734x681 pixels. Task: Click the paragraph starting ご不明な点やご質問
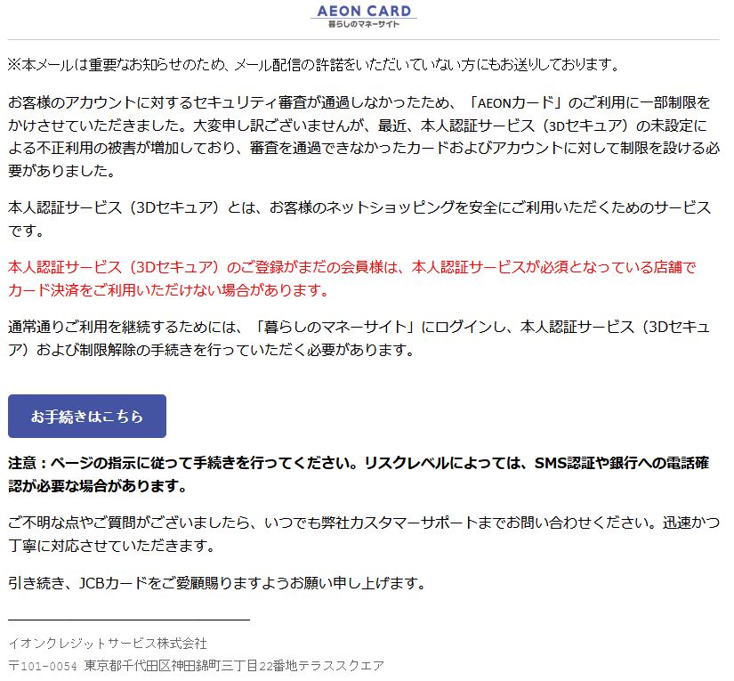pyautogui.click(x=364, y=534)
